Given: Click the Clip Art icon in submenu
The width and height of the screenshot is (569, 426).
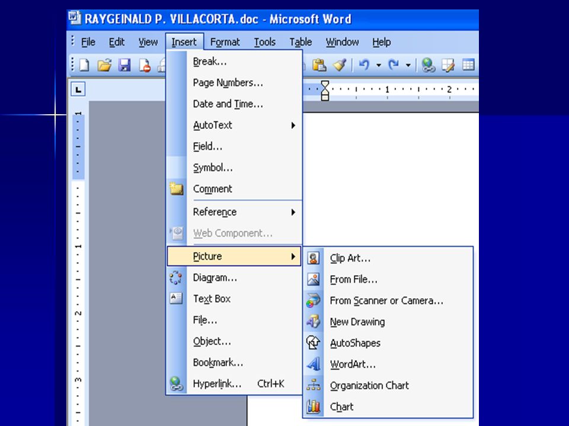Looking at the screenshot, I should (313, 259).
